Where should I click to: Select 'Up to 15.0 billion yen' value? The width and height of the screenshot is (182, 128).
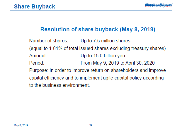(103, 56)
